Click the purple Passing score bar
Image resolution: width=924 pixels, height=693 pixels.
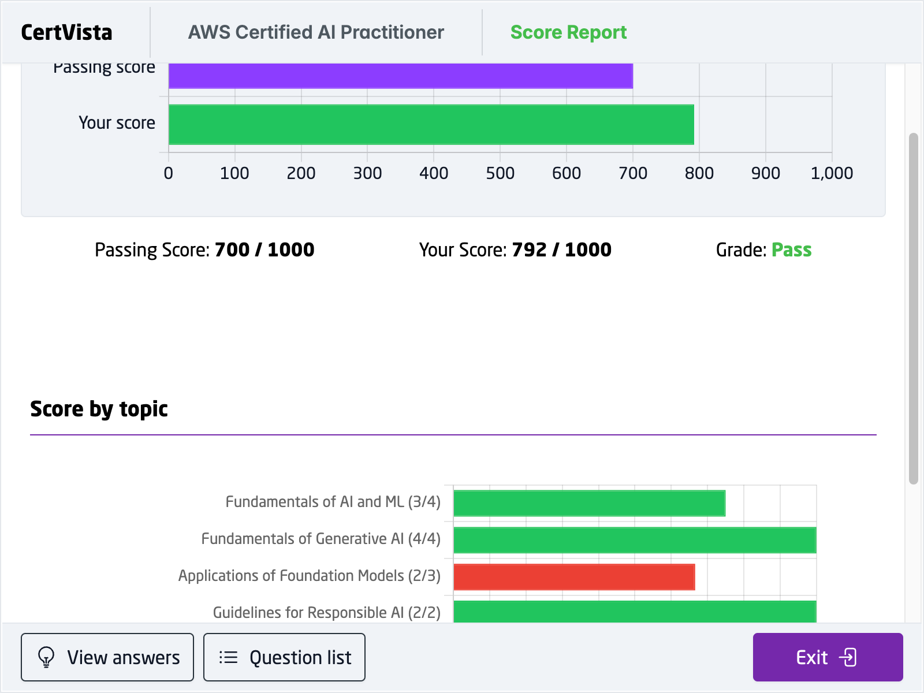pos(400,76)
